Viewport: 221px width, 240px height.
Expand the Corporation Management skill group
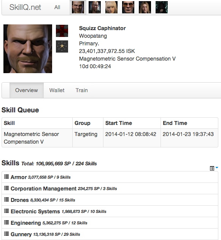coord(110,189)
